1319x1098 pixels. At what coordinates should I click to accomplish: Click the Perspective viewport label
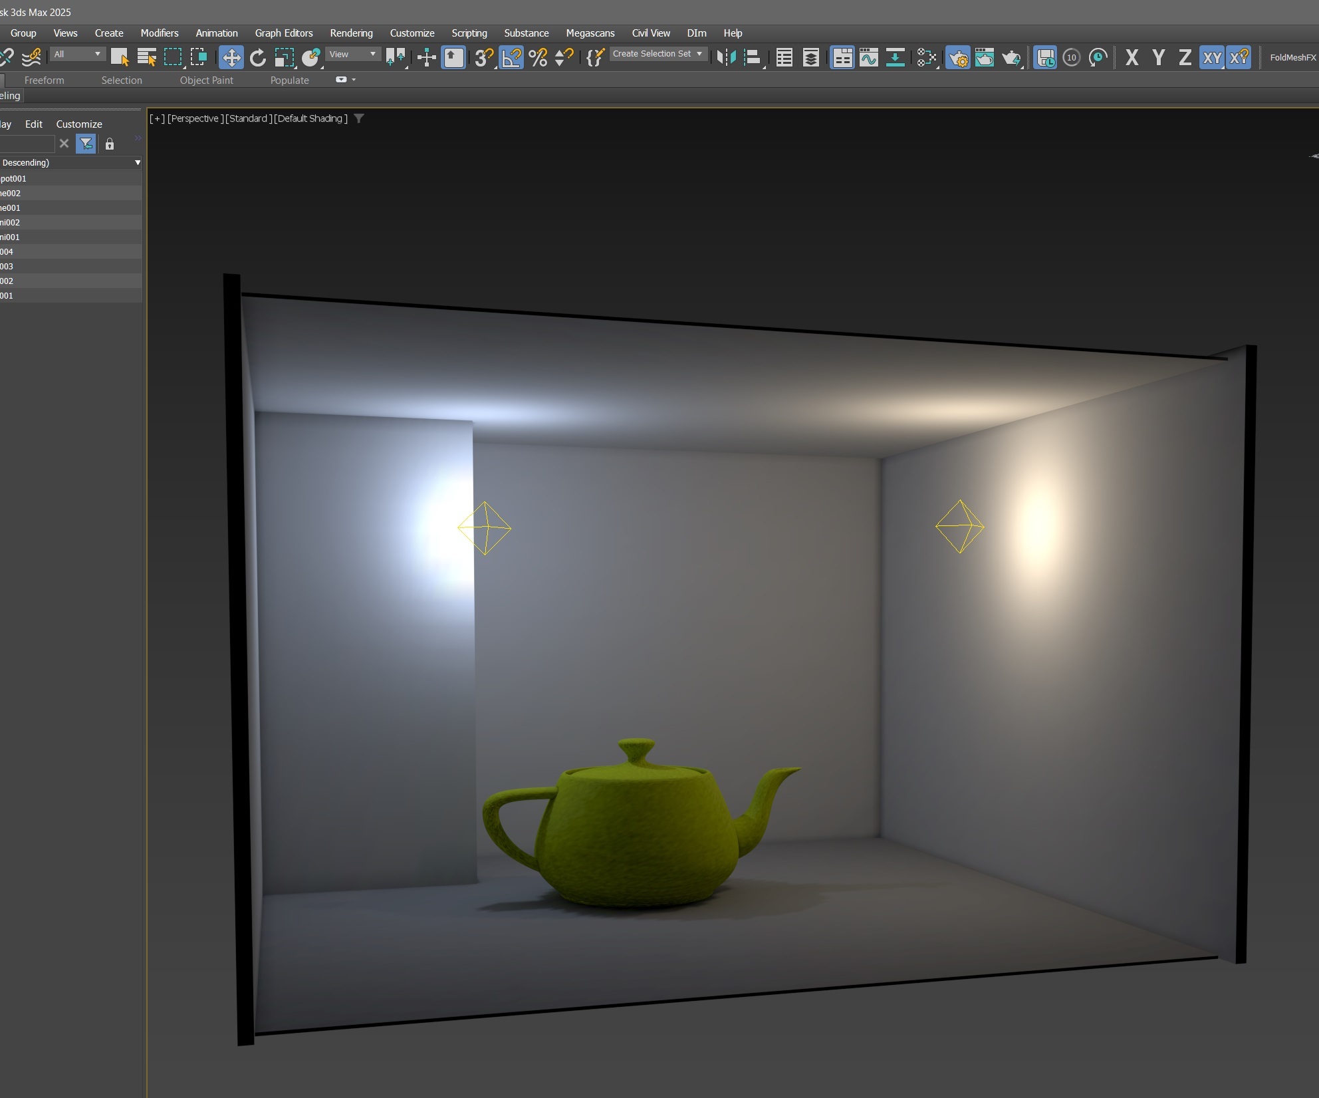(193, 118)
